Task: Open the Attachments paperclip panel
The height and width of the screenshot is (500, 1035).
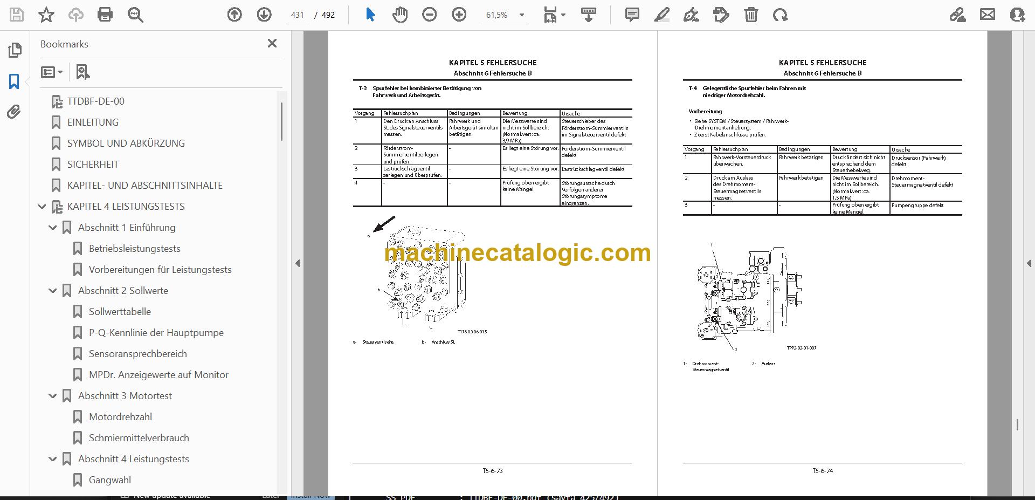Action: tap(15, 112)
